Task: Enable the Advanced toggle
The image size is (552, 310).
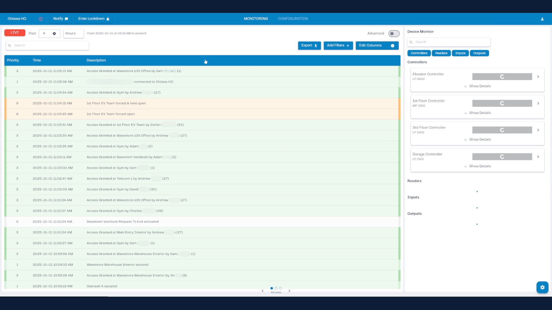Action: pyautogui.click(x=394, y=34)
